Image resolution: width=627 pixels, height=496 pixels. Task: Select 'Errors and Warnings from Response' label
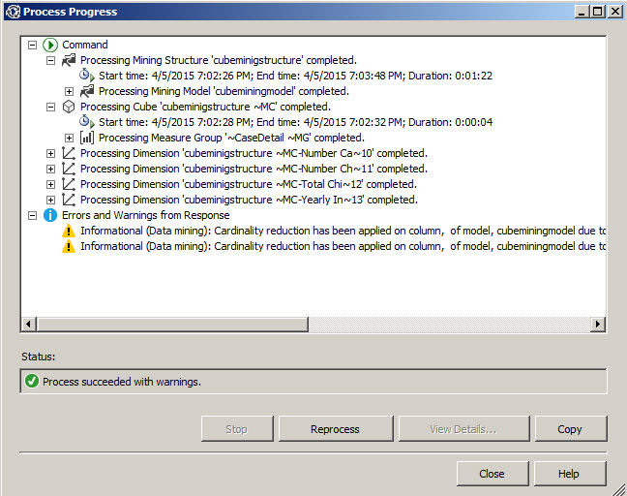coord(145,215)
